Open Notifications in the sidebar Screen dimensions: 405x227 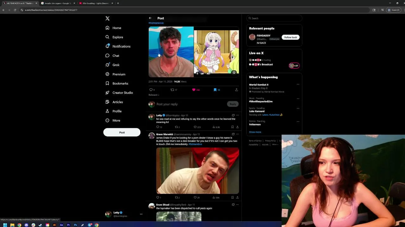(x=118, y=46)
